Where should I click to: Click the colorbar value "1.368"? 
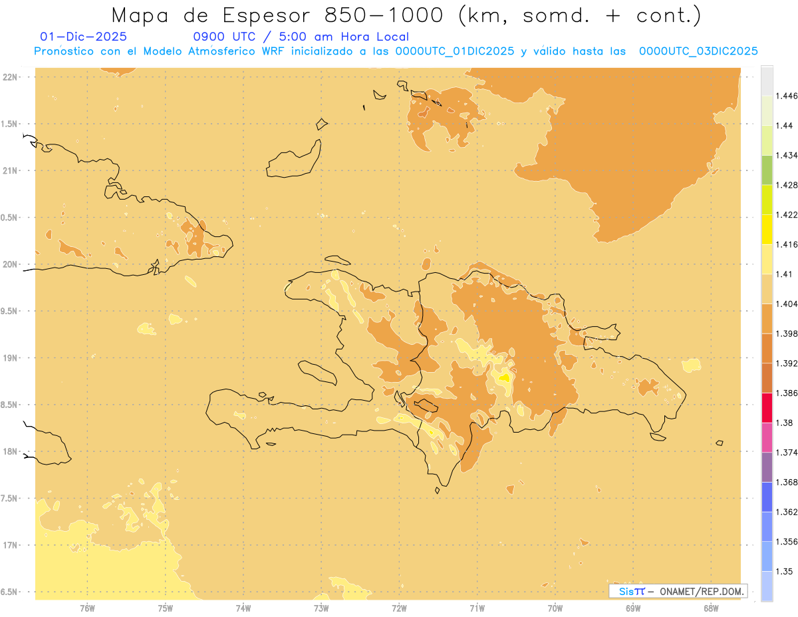(788, 482)
